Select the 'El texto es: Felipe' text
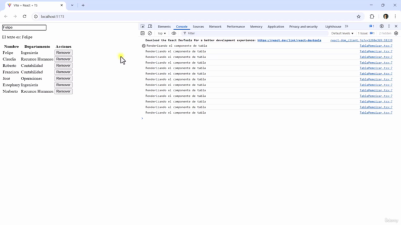 coord(17,37)
